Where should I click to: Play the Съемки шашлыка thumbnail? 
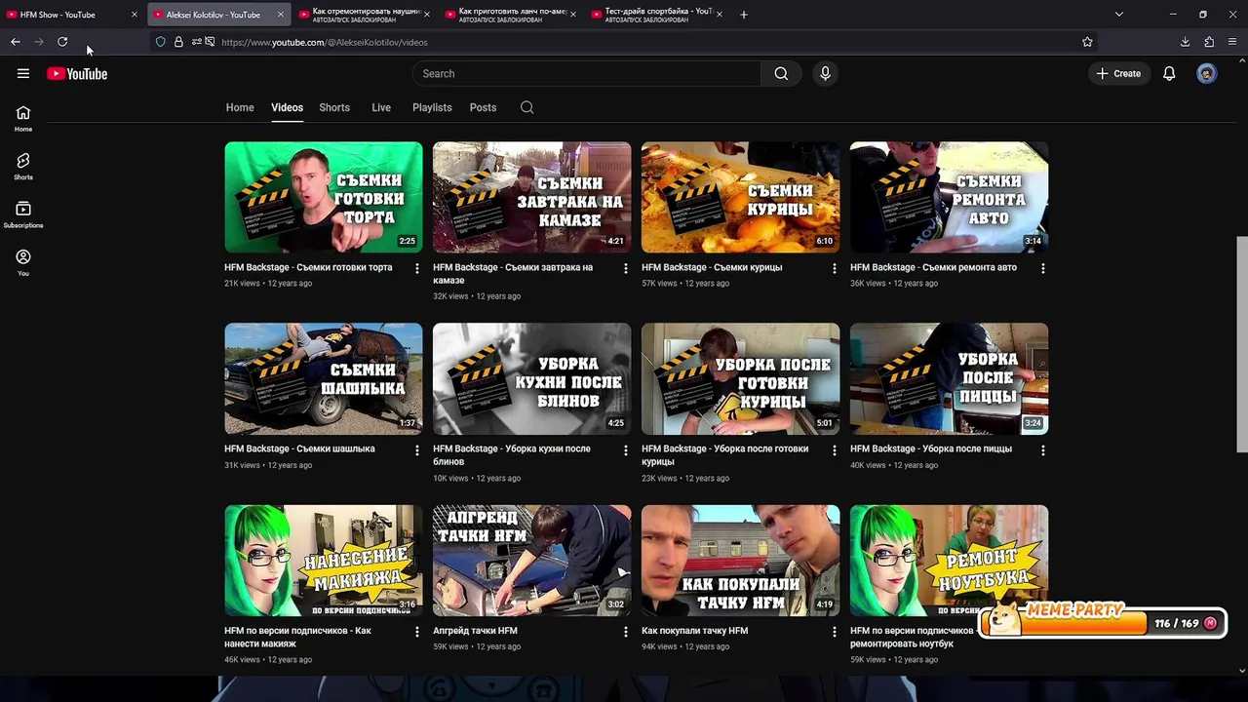[x=324, y=378]
